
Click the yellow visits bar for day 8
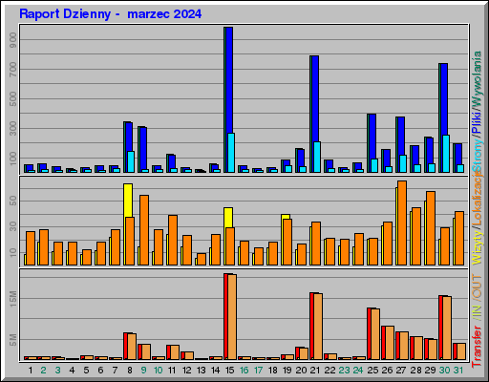click(x=128, y=201)
